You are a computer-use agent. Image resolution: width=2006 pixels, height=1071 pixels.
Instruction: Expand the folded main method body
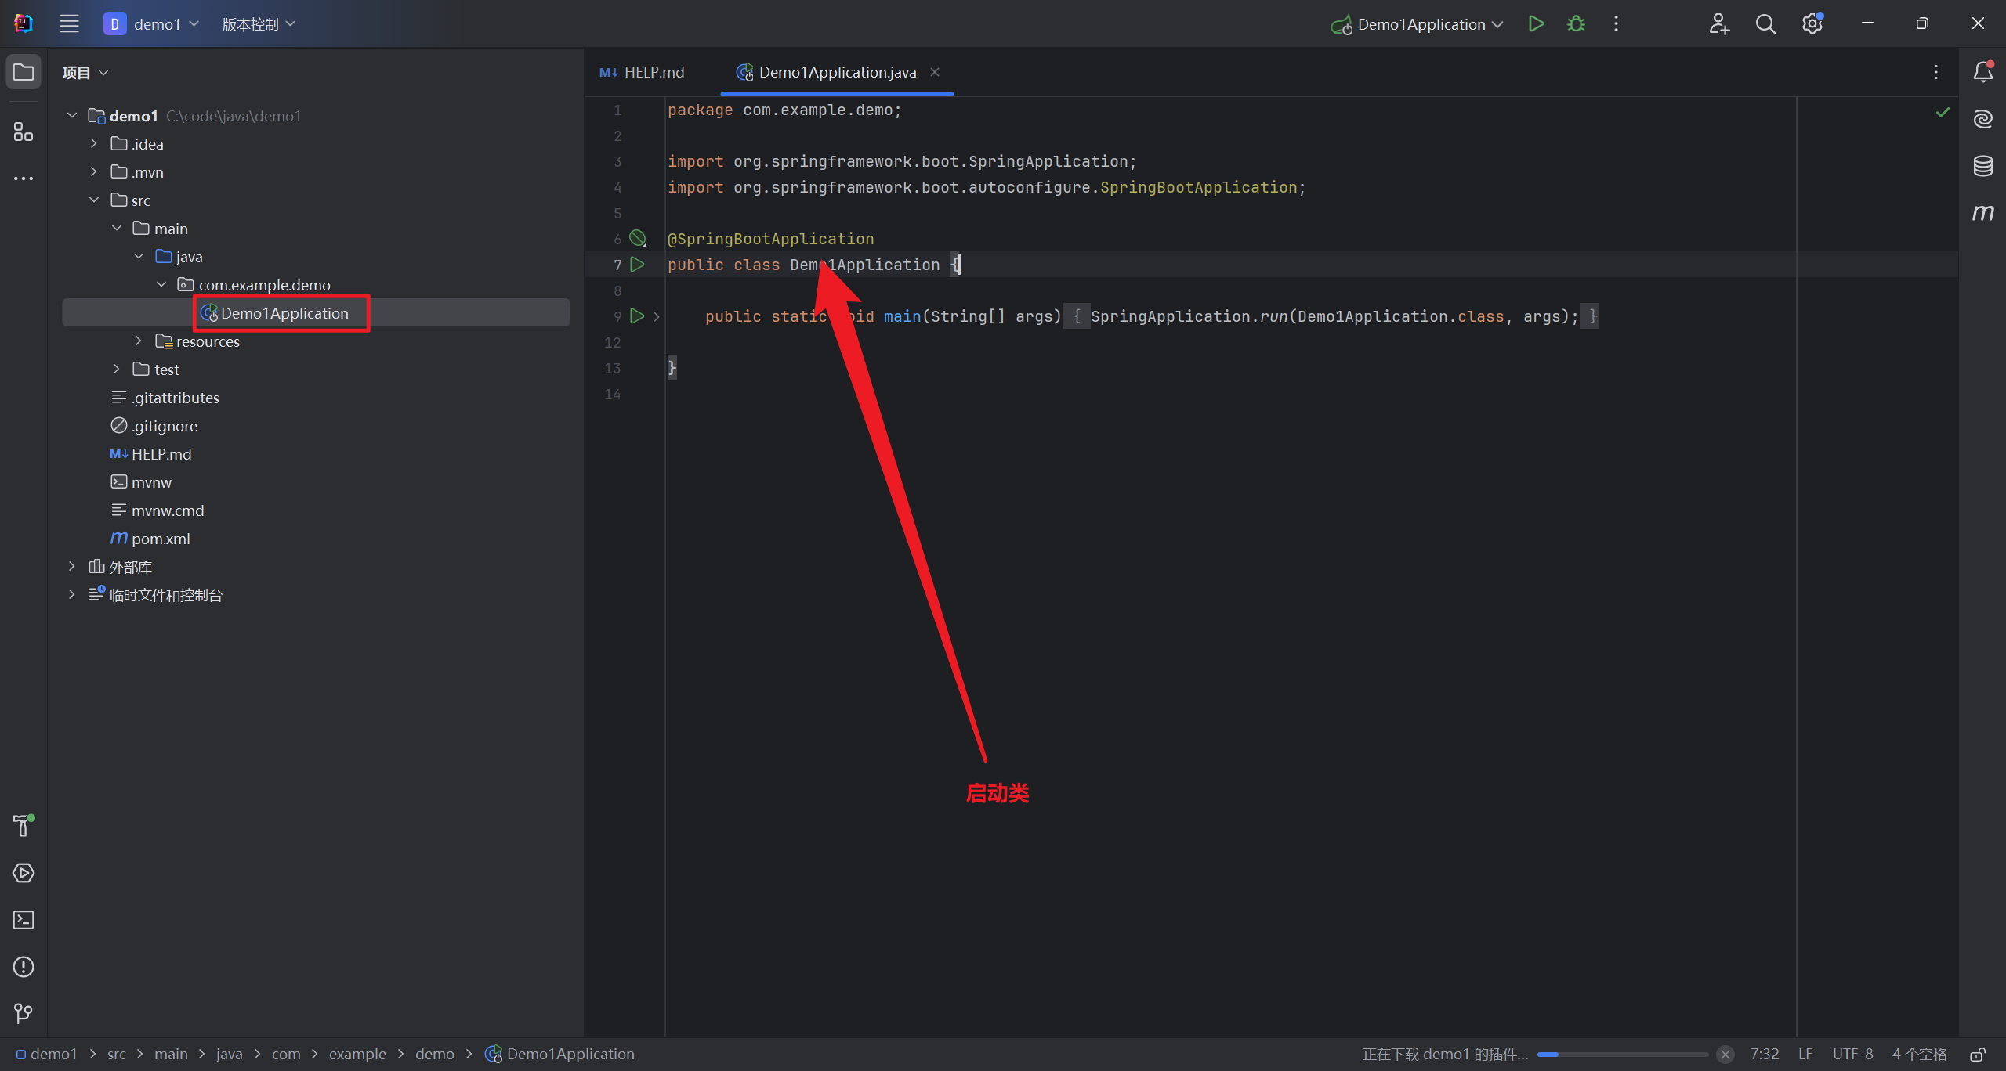(657, 316)
